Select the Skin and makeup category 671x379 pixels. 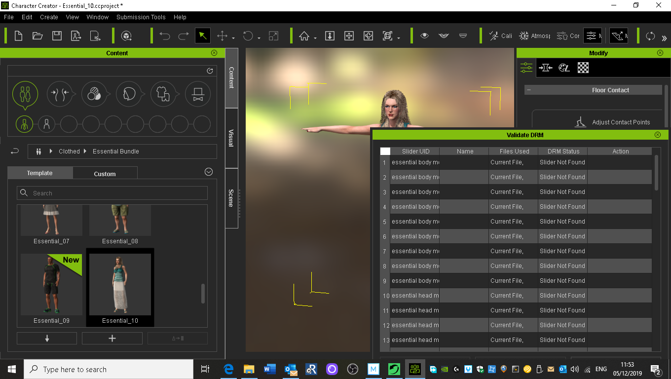[x=94, y=93]
